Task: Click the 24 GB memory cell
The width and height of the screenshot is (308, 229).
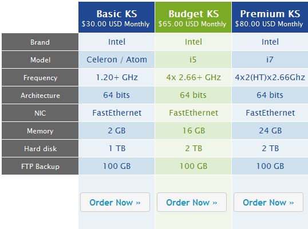Action: tap(270, 131)
